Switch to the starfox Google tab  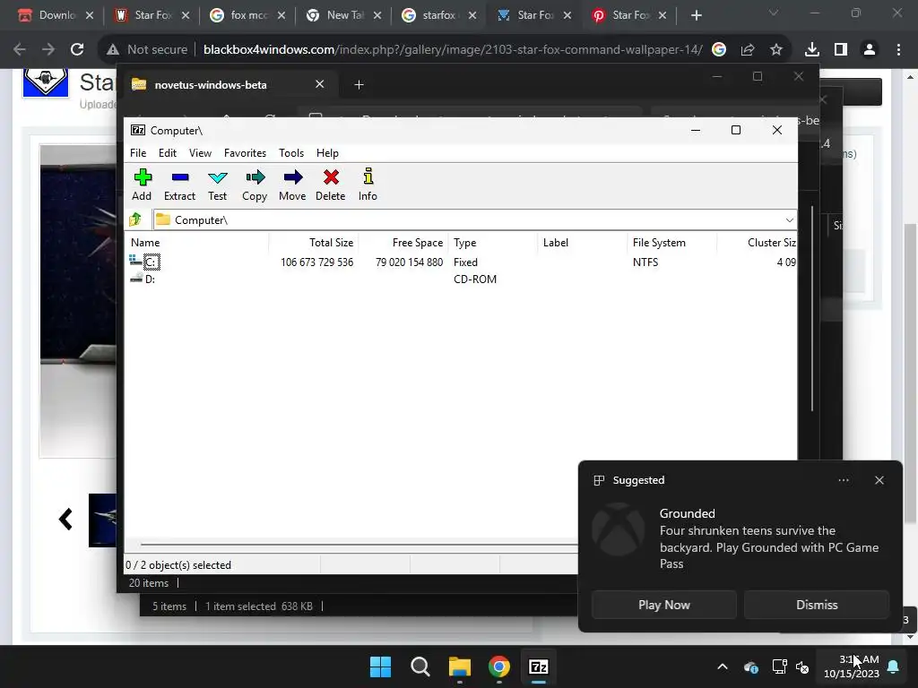pyautogui.click(x=439, y=15)
